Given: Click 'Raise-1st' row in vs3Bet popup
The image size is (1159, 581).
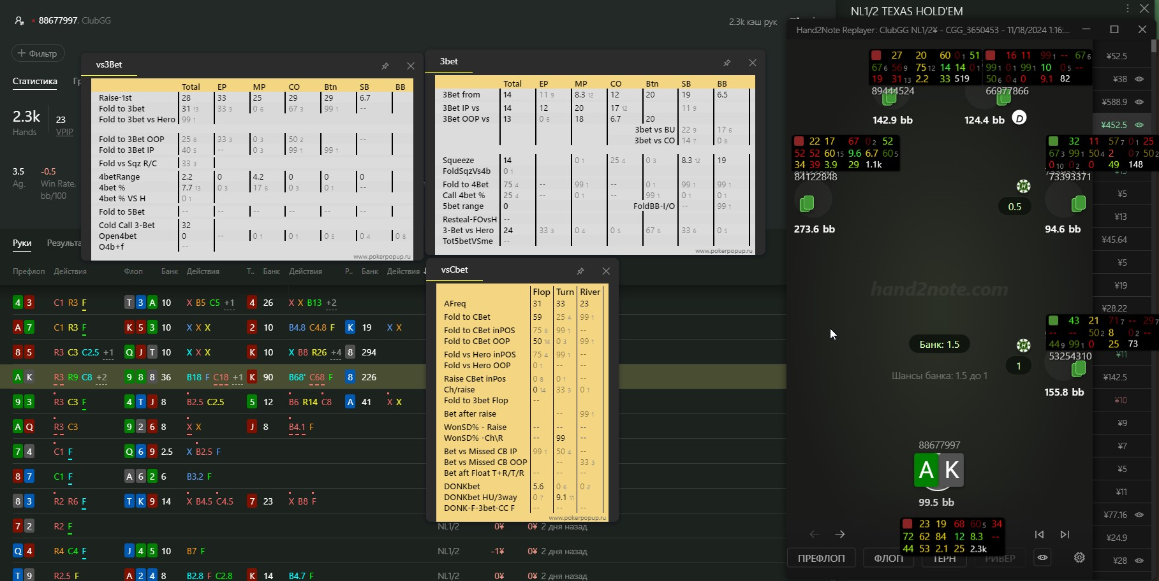Looking at the screenshot, I should coord(252,98).
